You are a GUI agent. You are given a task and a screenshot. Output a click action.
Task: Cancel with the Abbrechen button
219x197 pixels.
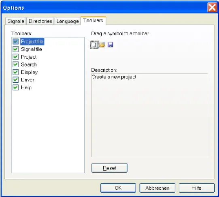click(157, 188)
